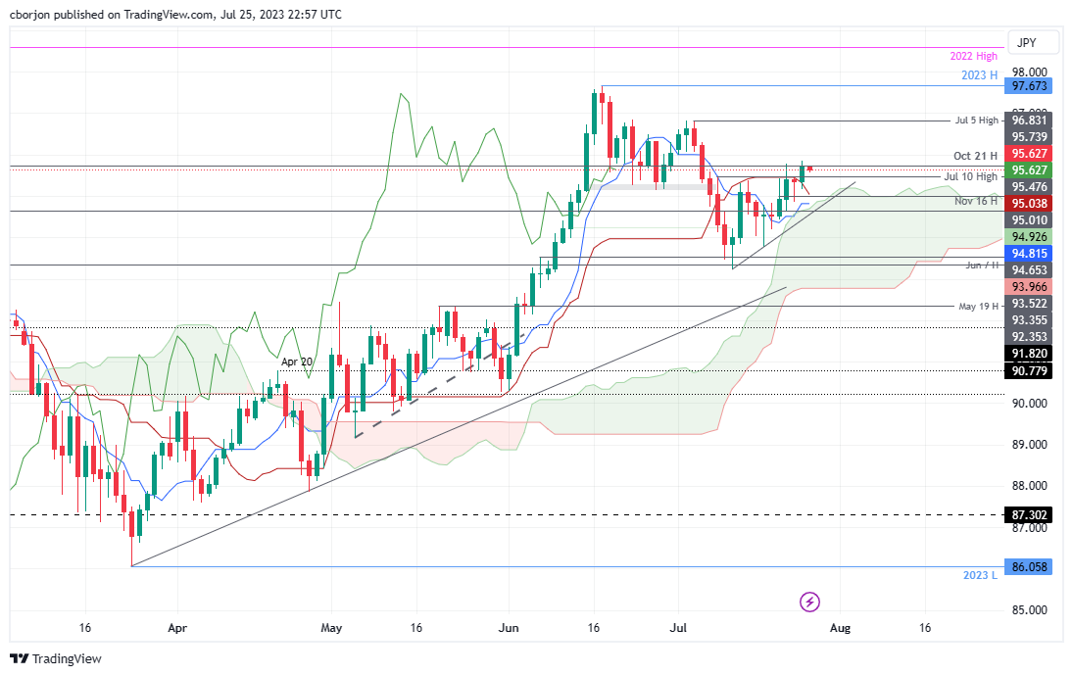Click the 'May 19 H' annotation
The image size is (1073, 676).
click(976, 306)
